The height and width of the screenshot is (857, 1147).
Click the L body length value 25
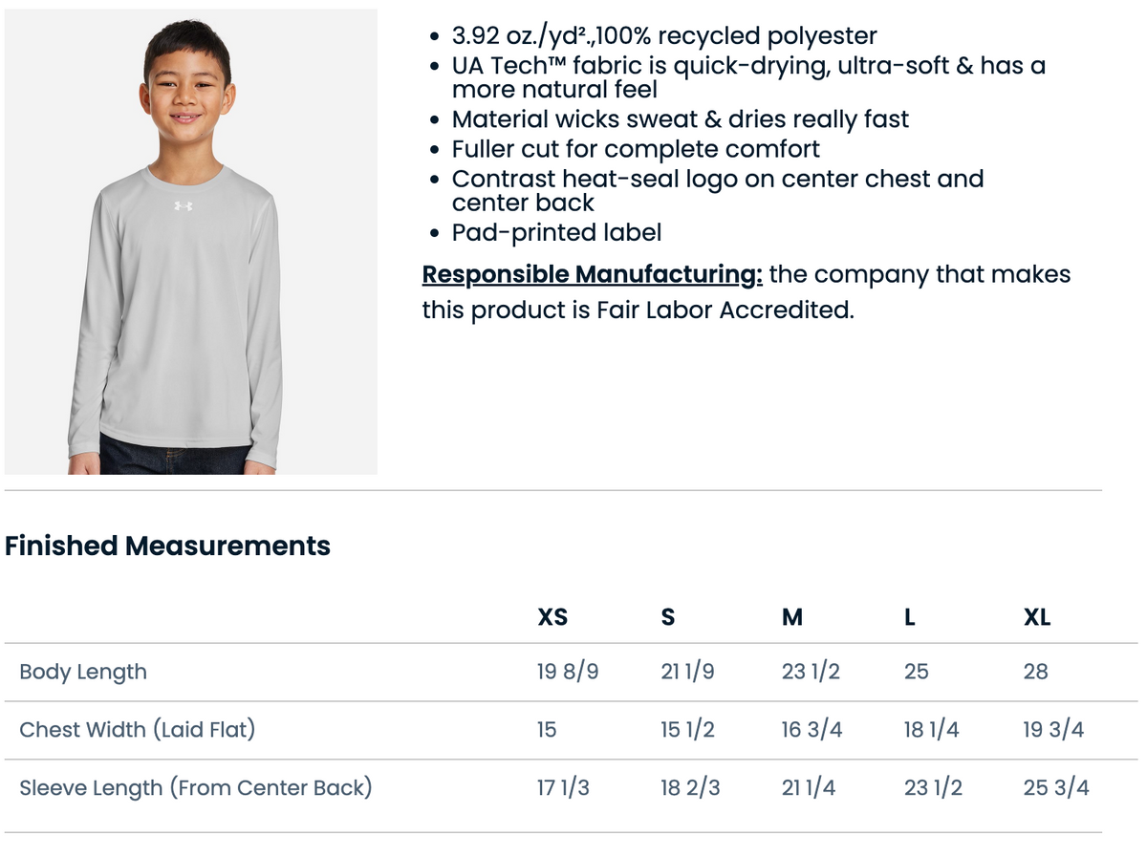pos(916,672)
